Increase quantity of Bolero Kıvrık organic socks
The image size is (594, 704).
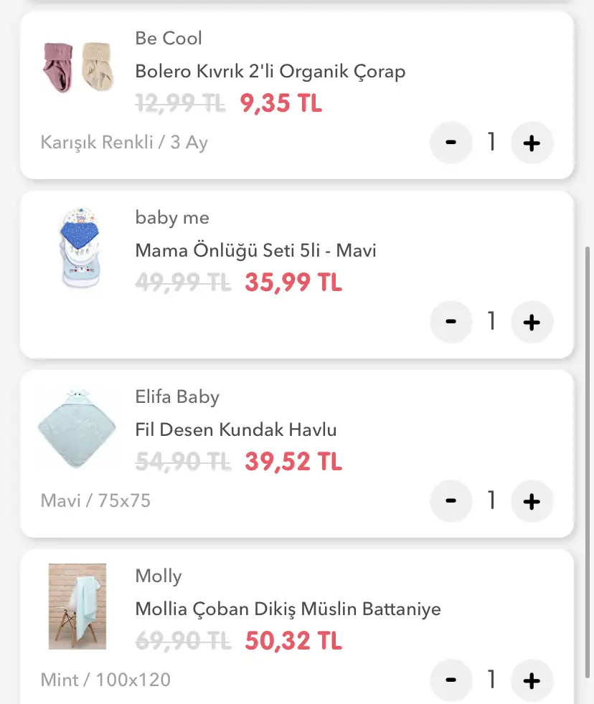point(532,143)
